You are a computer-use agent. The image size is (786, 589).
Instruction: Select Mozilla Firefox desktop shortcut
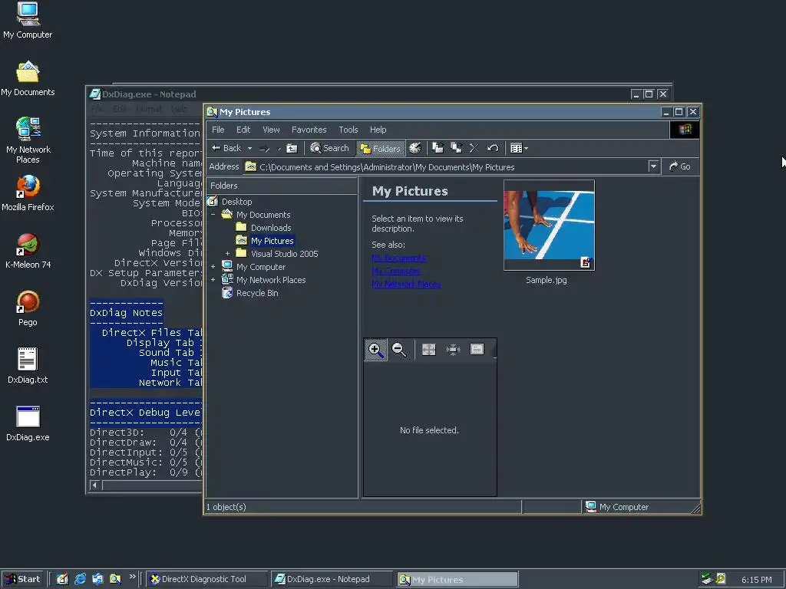(28, 193)
